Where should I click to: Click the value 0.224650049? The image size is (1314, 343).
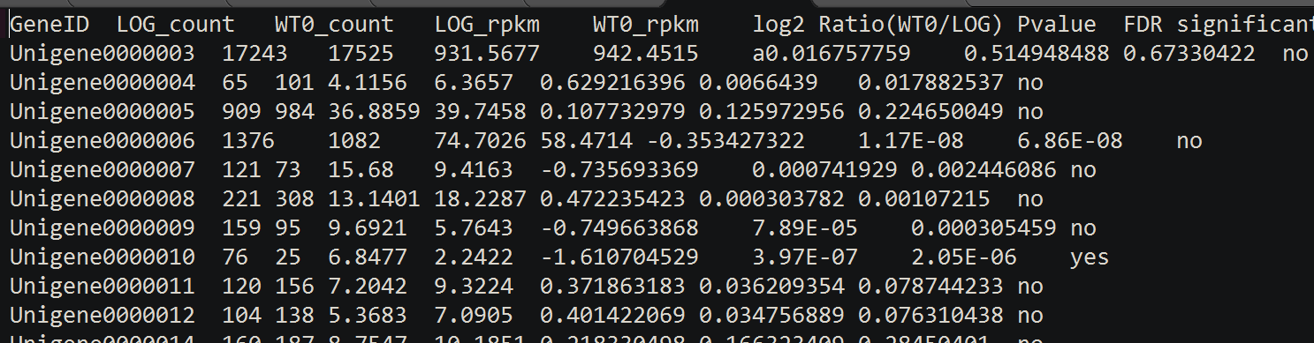click(x=930, y=112)
